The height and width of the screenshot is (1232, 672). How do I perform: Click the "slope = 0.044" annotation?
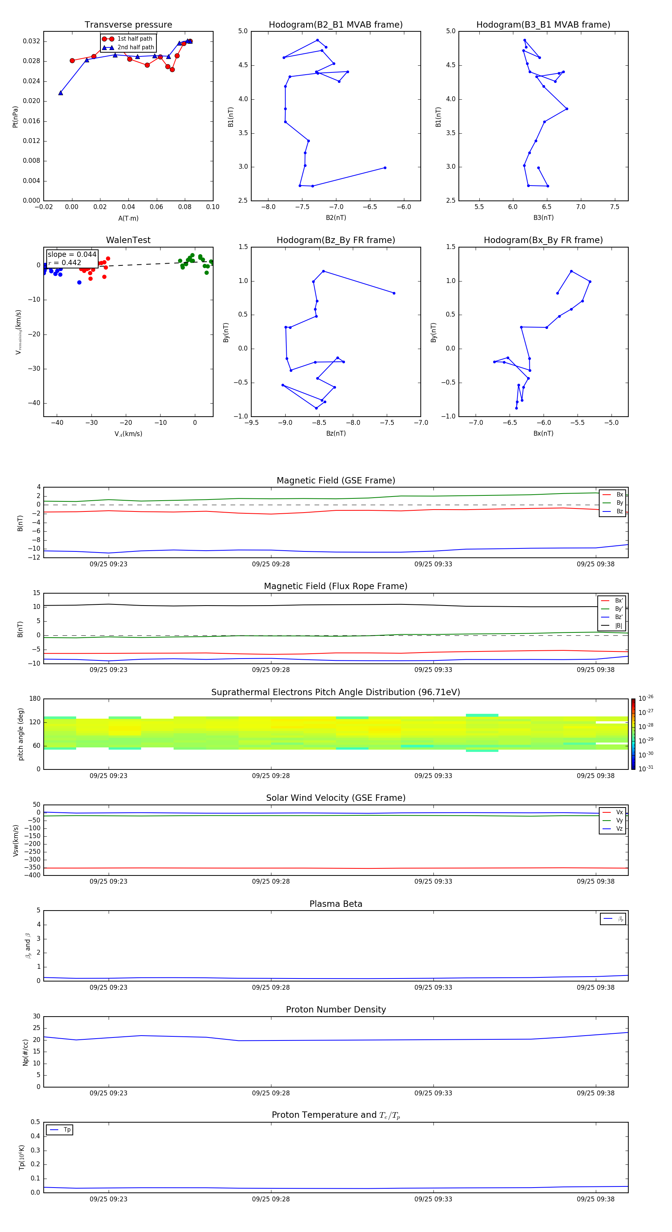(x=72, y=255)
